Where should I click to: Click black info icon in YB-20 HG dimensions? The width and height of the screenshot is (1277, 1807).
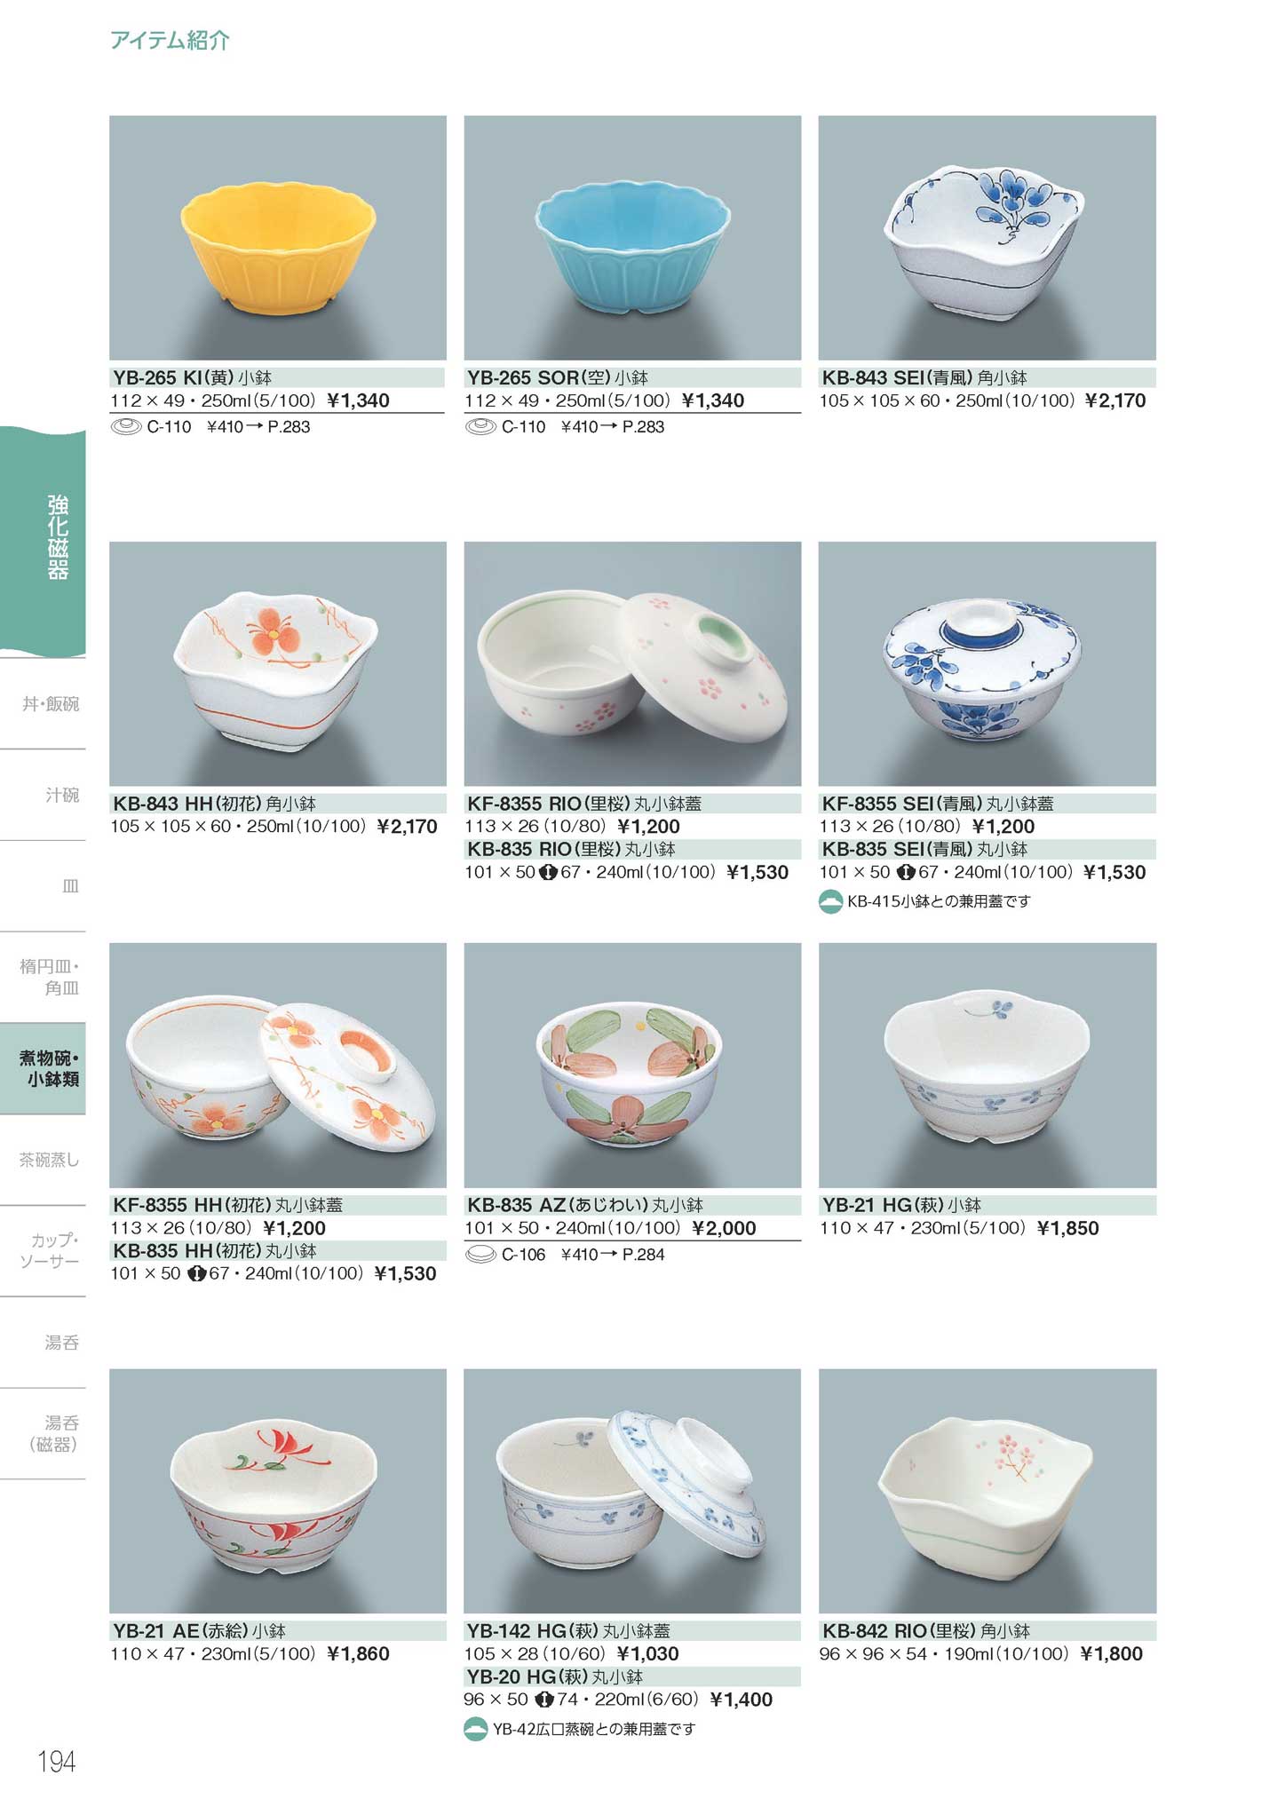pyautogui.click(x=544, y=1700)
